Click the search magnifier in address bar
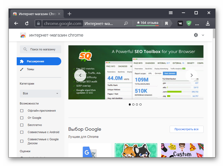Viewport: 224px width, 166px height. [126, 23]
